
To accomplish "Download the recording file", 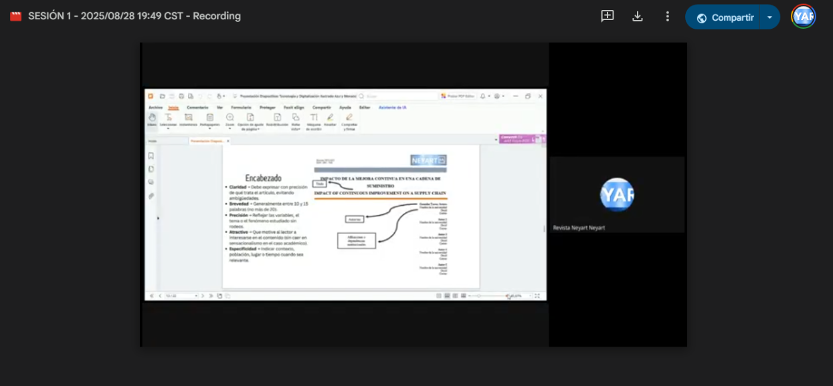I will (637, 17).
